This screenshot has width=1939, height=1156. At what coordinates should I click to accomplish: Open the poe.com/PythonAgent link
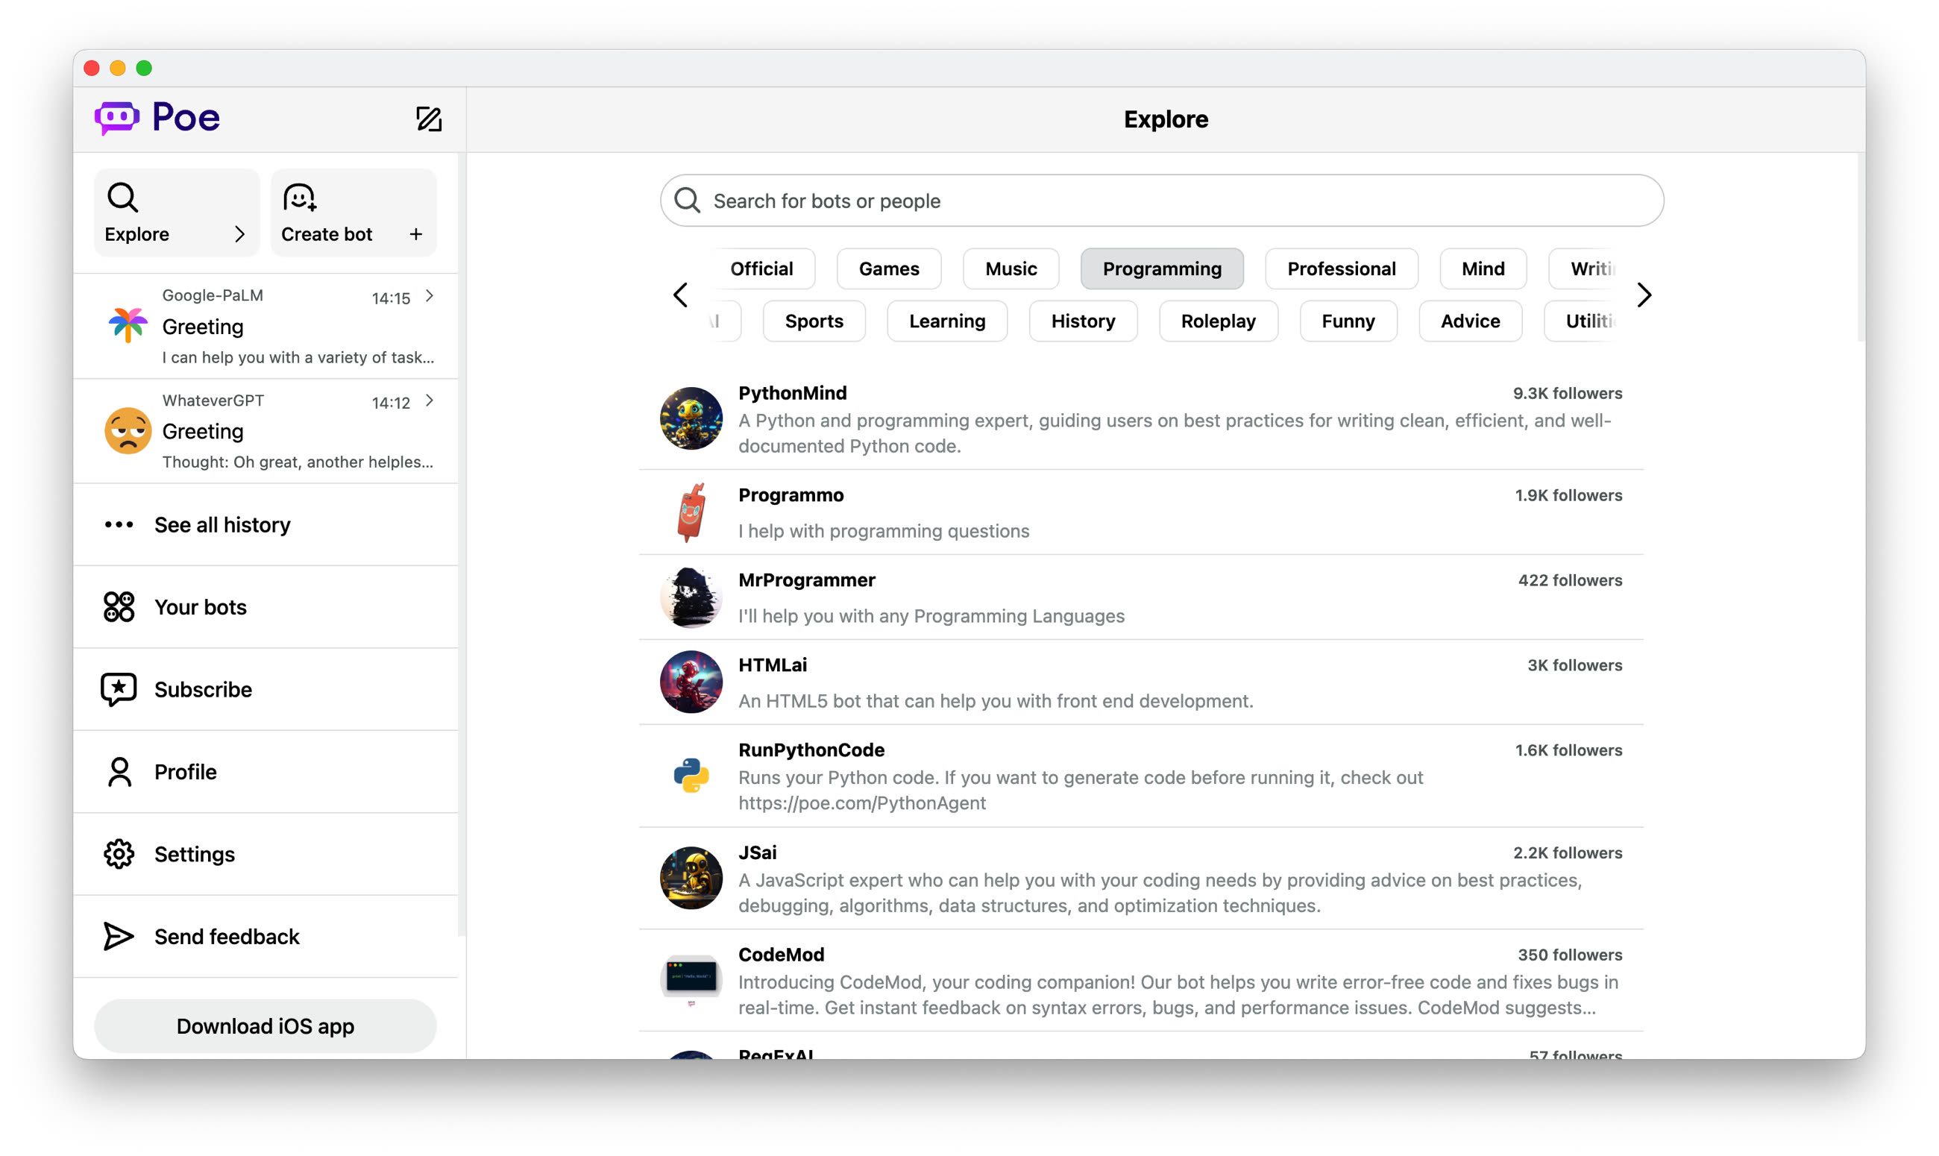point(861,803)
